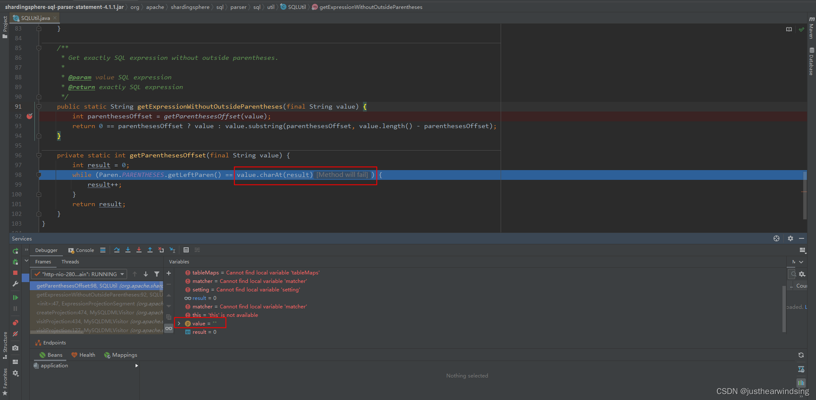Hide the Services panel with minus icon
Image resolution: width=816 pixels, height=400 pixels.
(x=802, y=238)
